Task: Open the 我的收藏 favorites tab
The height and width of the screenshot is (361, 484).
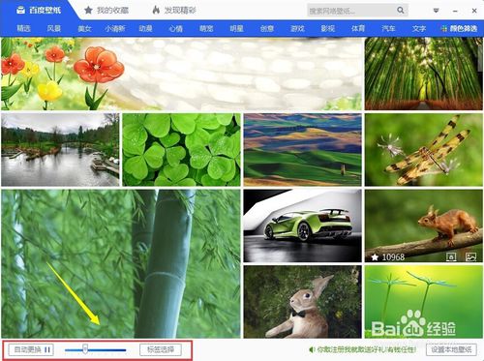Action: coord(106,11)
